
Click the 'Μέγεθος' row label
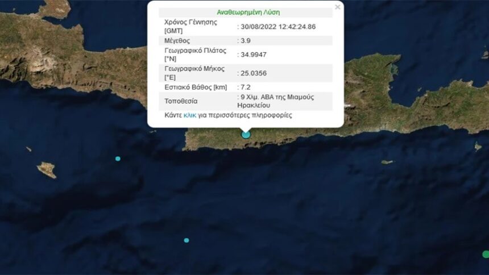click(178, 41)
